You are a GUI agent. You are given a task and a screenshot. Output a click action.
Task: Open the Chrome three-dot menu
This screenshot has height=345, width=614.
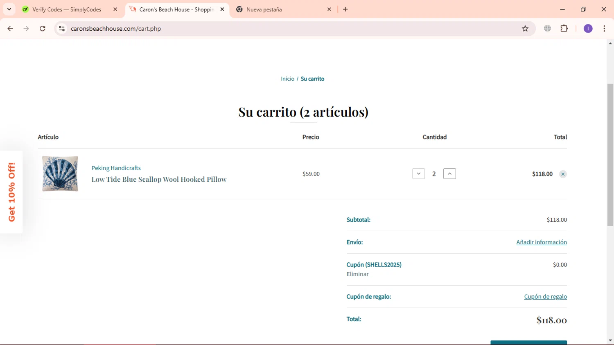coord(604,29)
